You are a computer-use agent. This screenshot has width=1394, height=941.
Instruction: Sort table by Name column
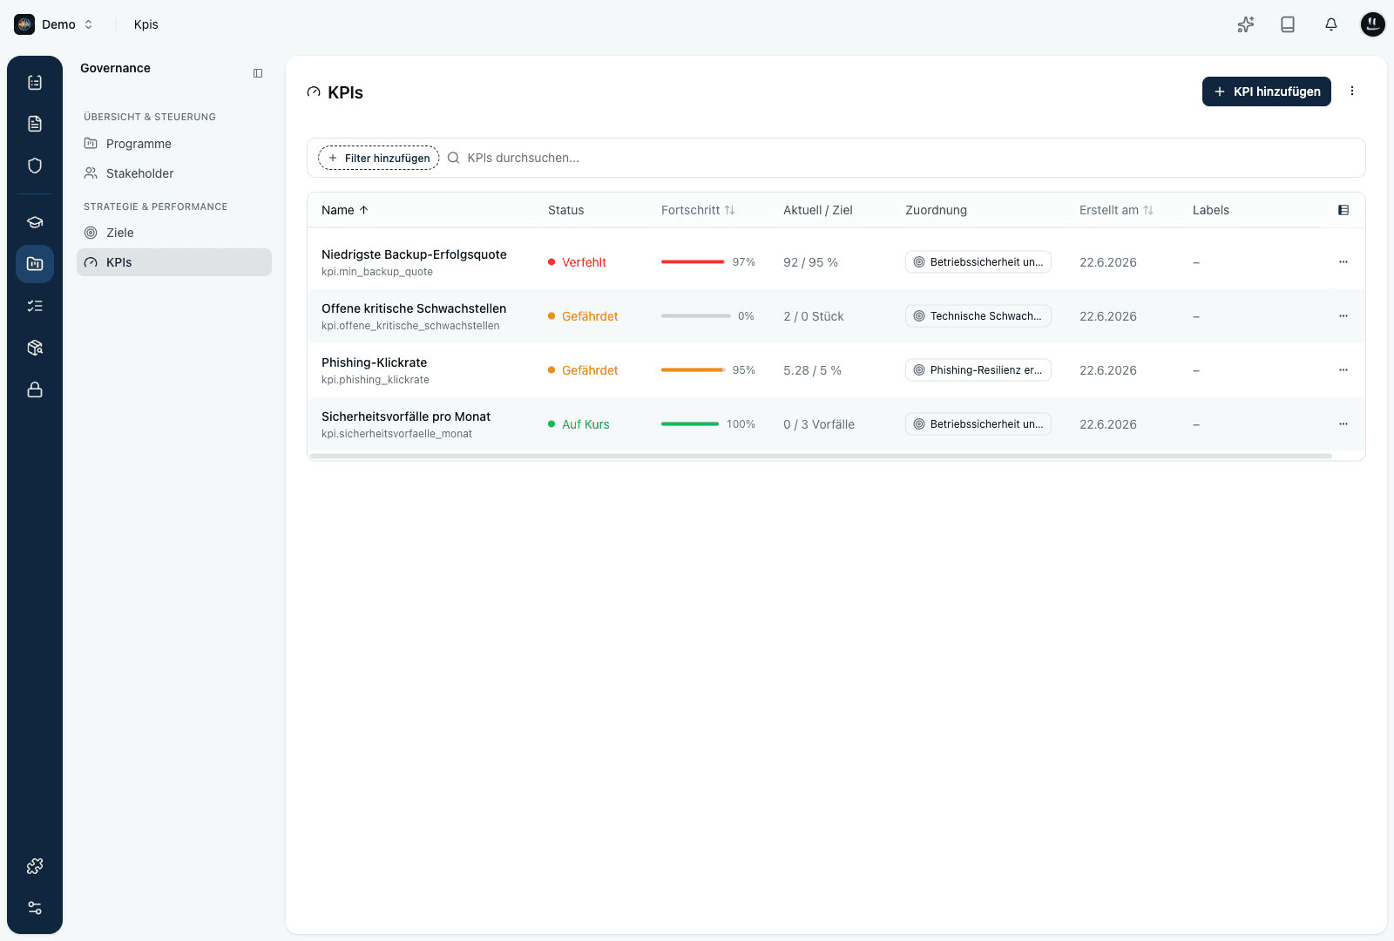[345, 210]
